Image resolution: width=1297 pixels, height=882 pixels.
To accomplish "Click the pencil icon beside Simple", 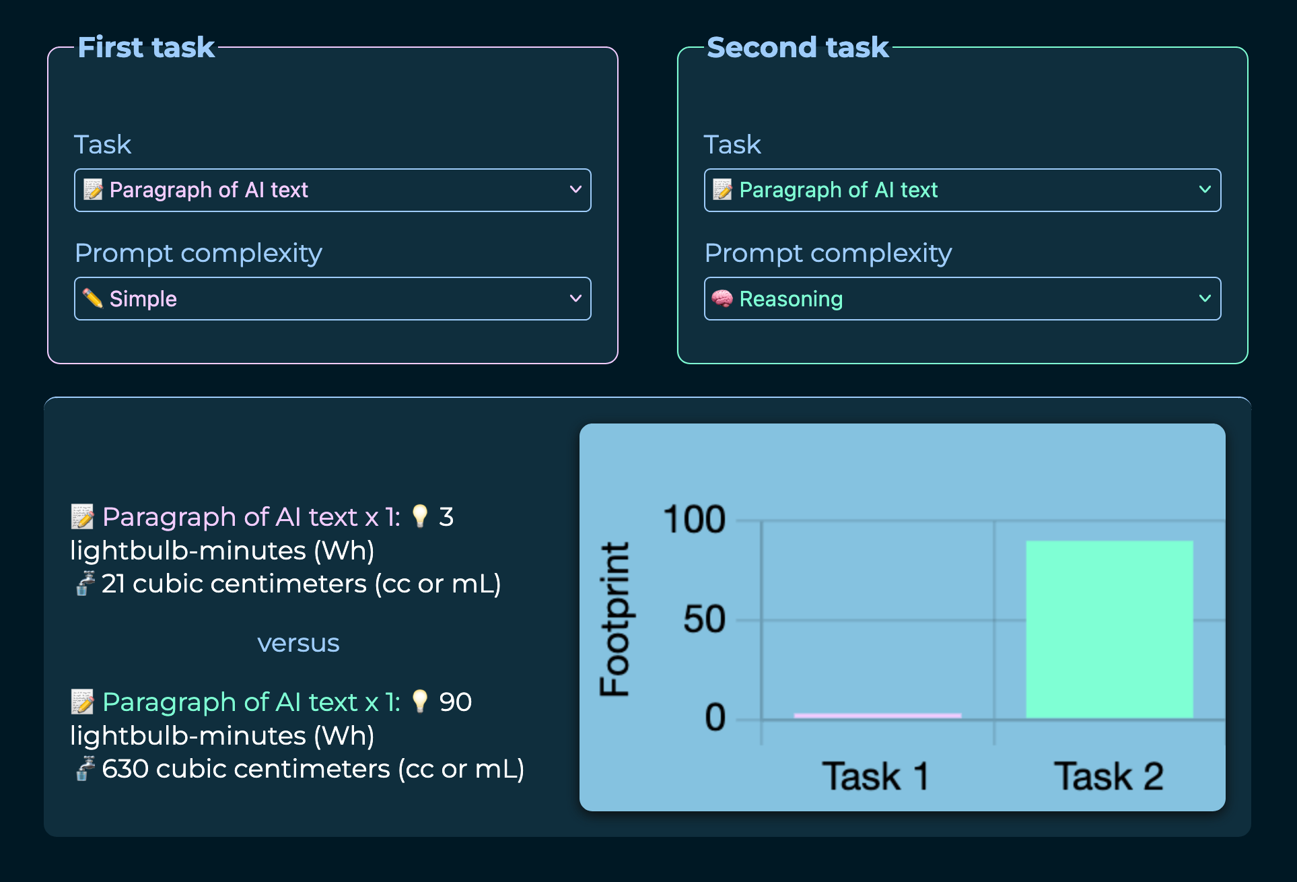I will pos(92,298).
